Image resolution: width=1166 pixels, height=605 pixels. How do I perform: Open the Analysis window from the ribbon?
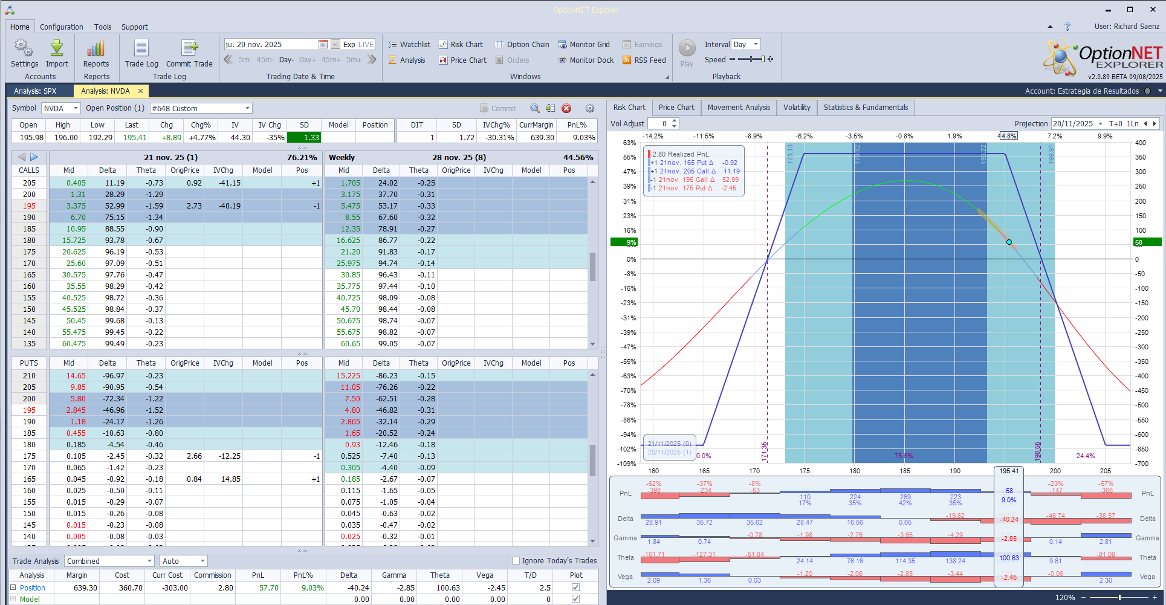(407, 60)
